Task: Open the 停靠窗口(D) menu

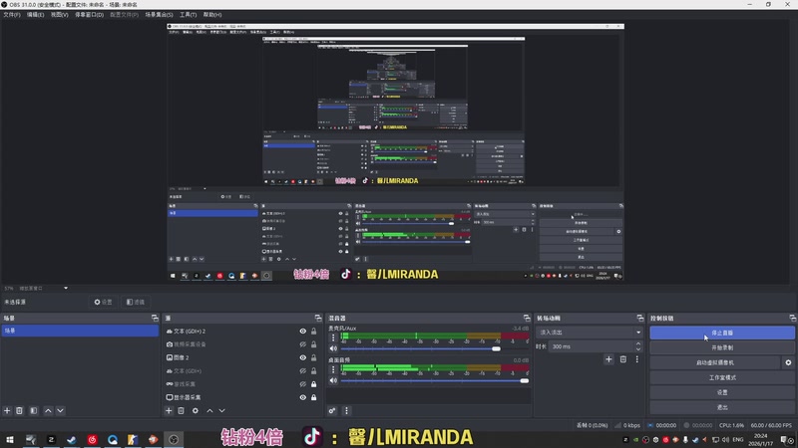Action: pos(89,15)
